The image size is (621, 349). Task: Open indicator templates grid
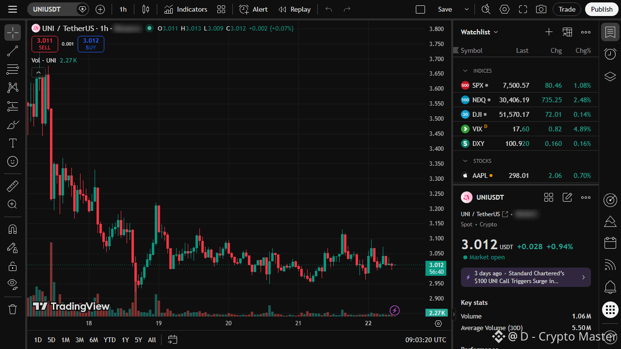pyautogui.click(x=221, y=9)
